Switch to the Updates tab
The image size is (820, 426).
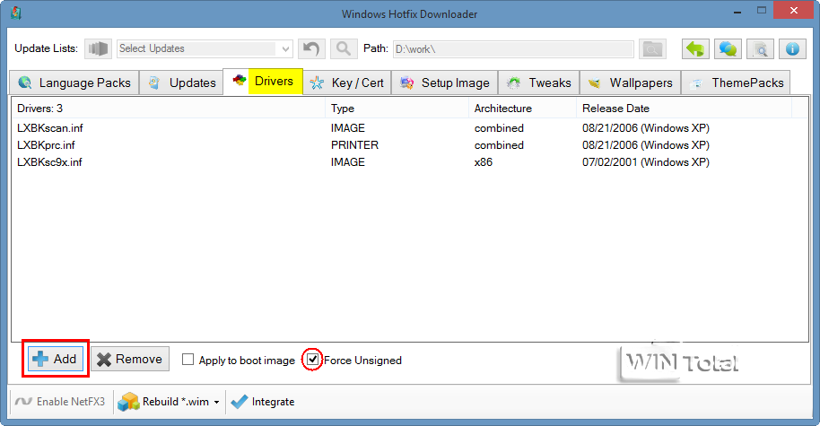pos(182,83)
